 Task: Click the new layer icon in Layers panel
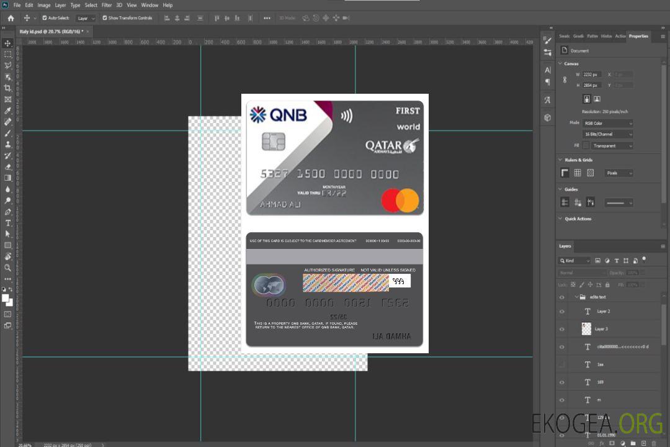tap(643, 443)
